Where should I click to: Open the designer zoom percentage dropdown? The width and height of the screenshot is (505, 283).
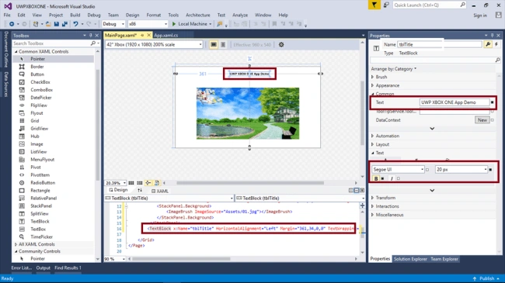click(116, 183)
